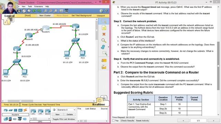The image size is (221, 124).
Task: Click Reset Activity in PT Activity
Action: [x=143, y=121]
